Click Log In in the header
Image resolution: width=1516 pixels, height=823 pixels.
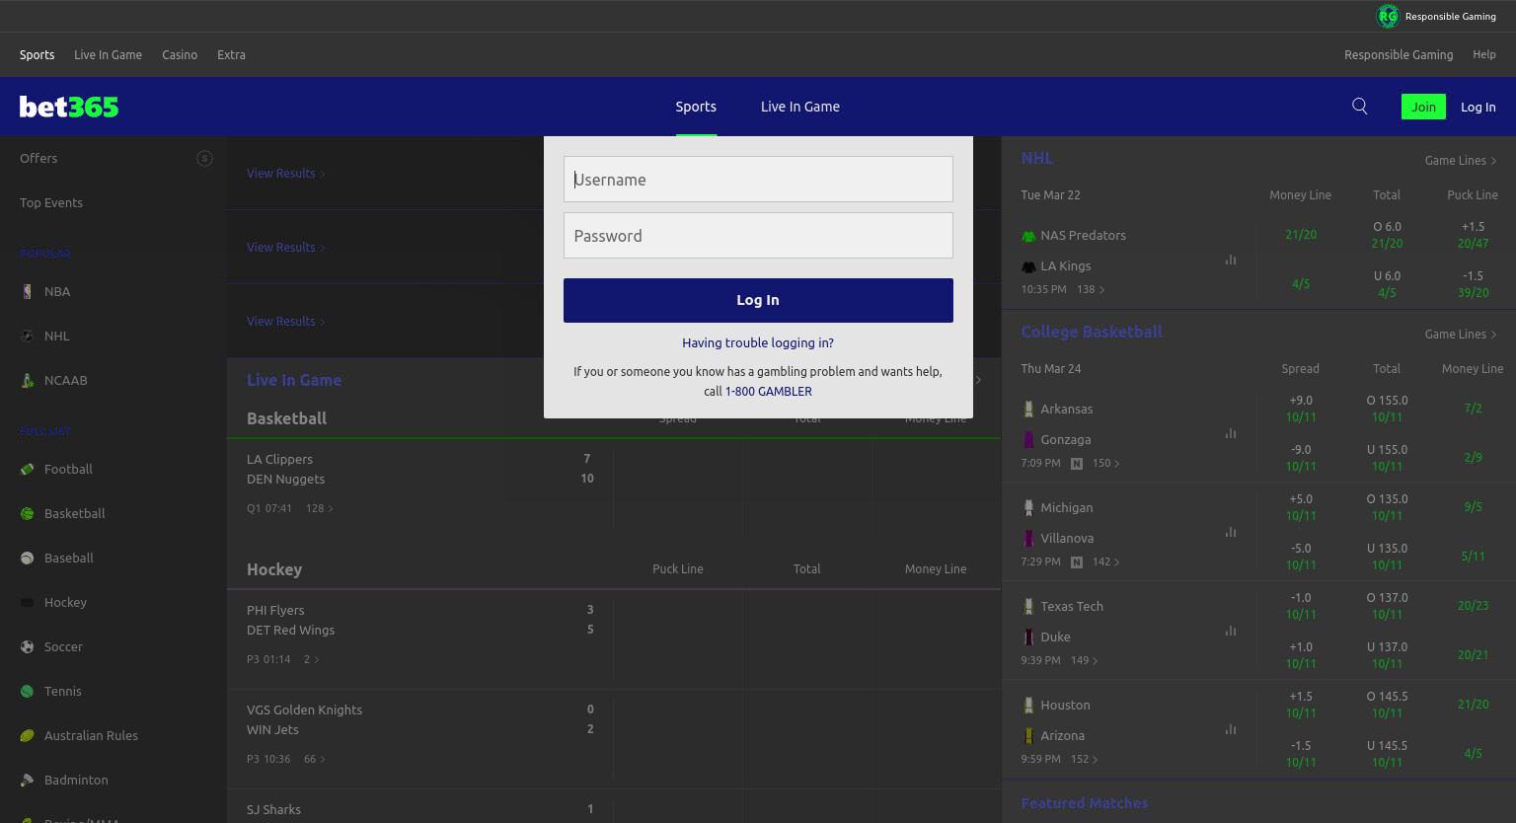1478,107
